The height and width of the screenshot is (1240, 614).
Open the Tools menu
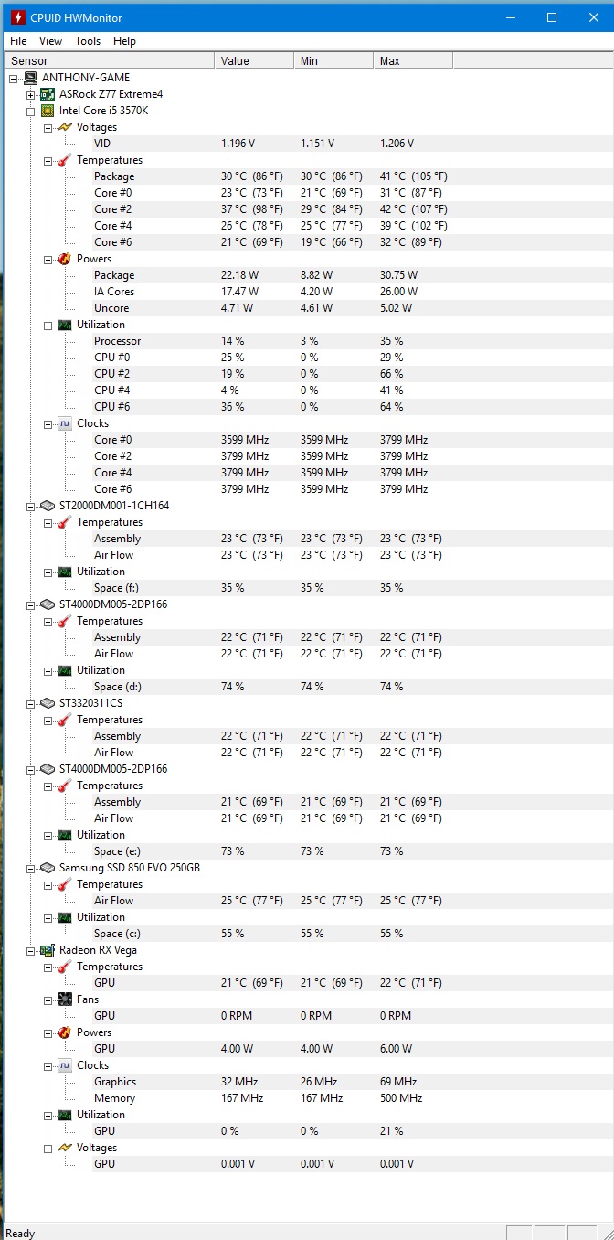[88, 41]
